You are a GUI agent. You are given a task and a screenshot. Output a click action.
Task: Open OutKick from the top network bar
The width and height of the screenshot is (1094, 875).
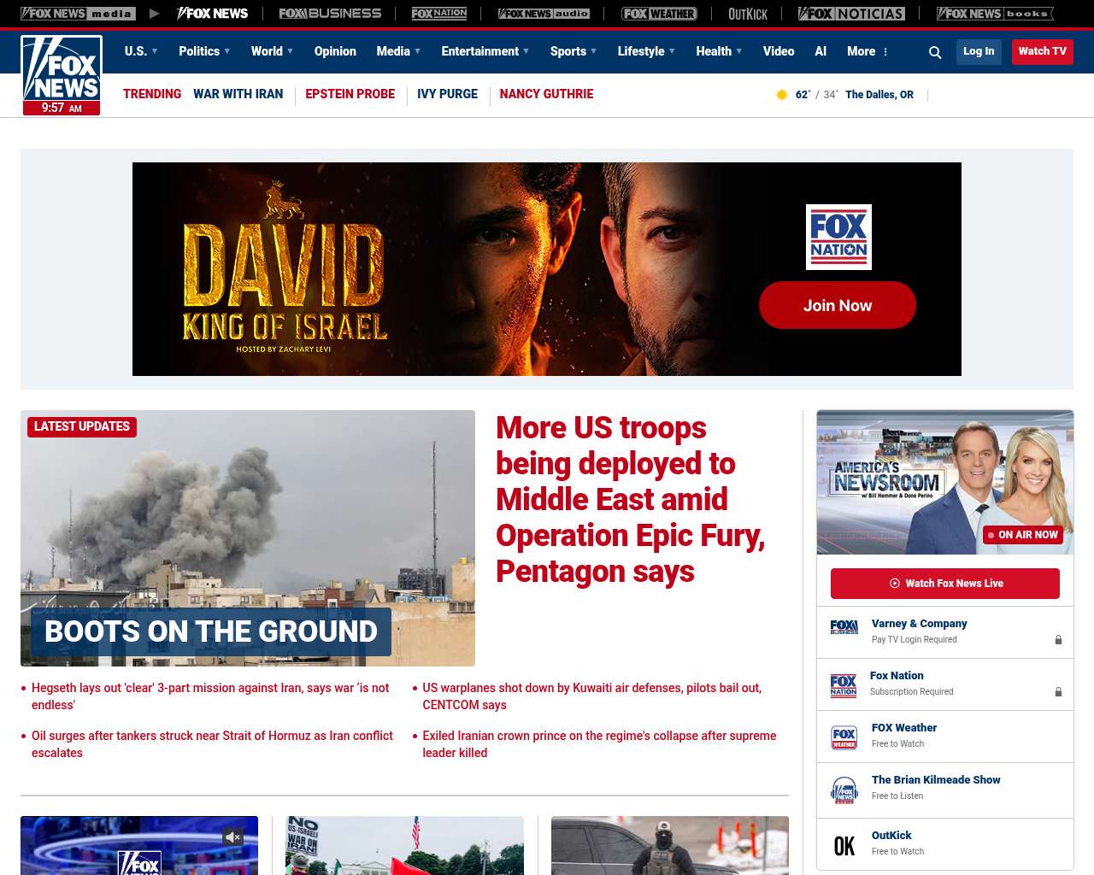[747, 14]
